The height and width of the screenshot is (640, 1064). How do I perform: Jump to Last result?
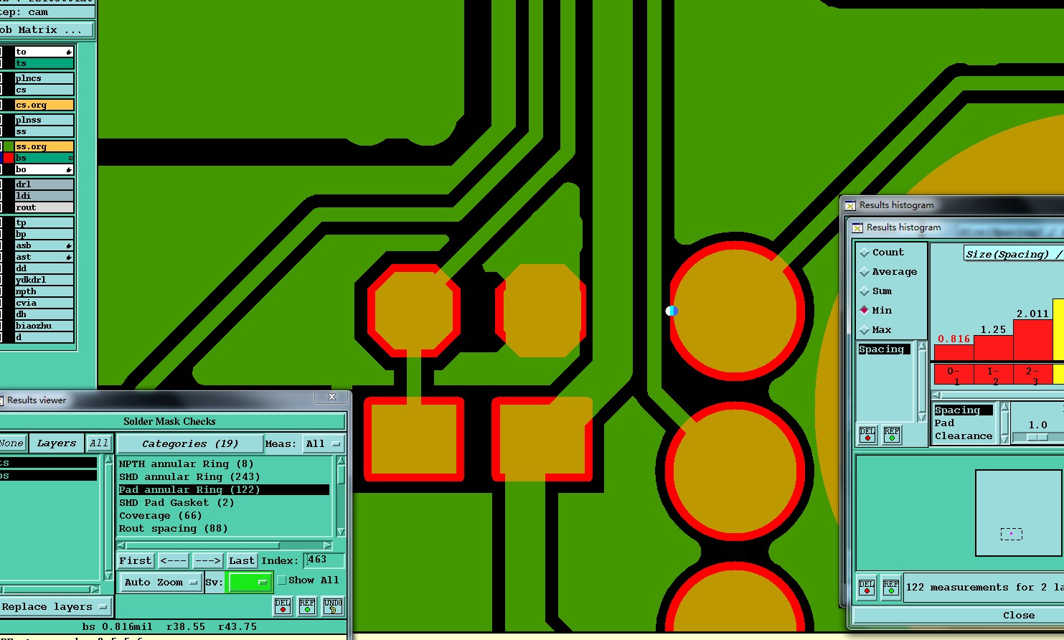[242, 561]
